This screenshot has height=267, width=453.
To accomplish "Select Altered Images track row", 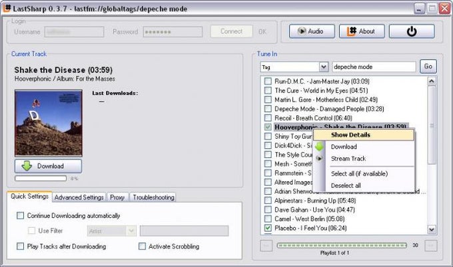I will [x=293, y=183].
